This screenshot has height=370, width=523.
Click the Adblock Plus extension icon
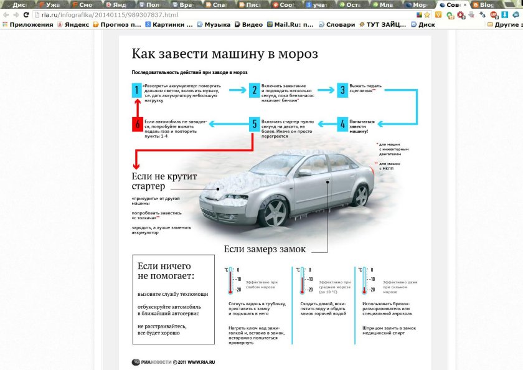492,14
